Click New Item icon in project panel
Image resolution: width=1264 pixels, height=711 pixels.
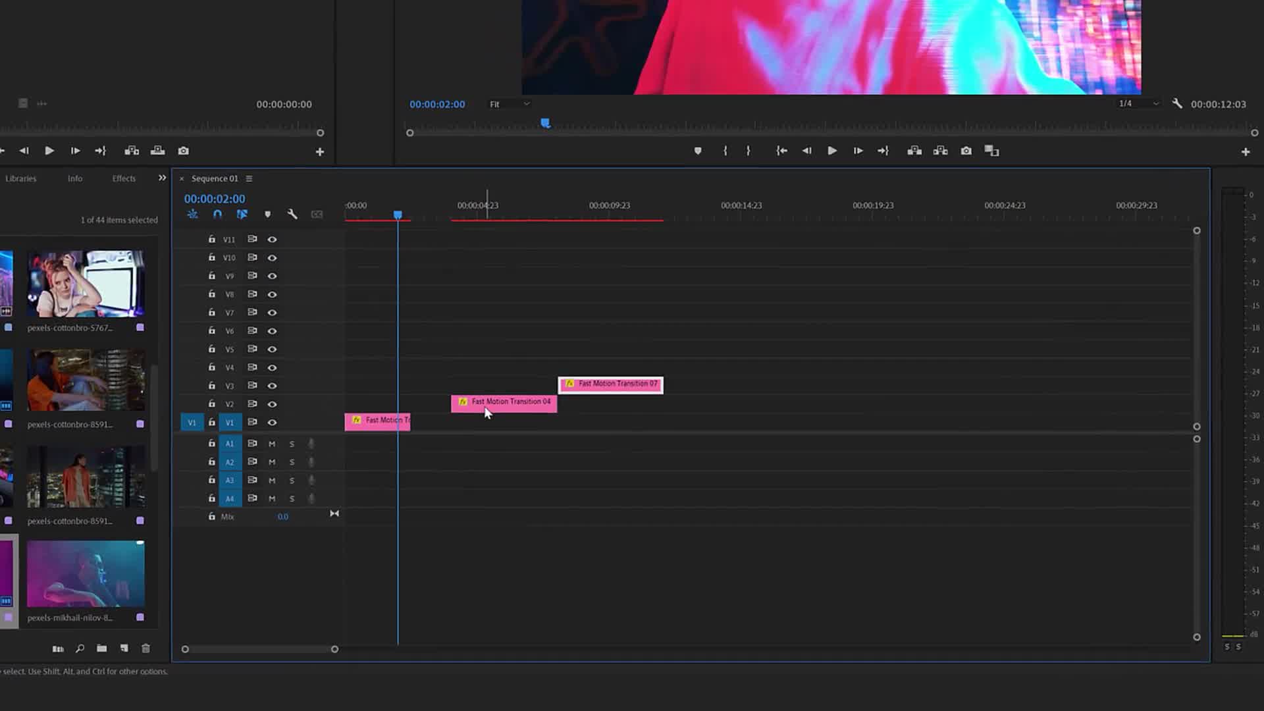pyautogui.click(x=124, y=648)
